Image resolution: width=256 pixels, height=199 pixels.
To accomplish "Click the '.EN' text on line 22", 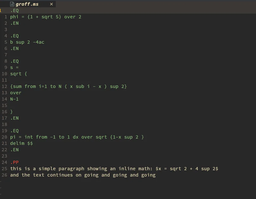I will point(14,150).
